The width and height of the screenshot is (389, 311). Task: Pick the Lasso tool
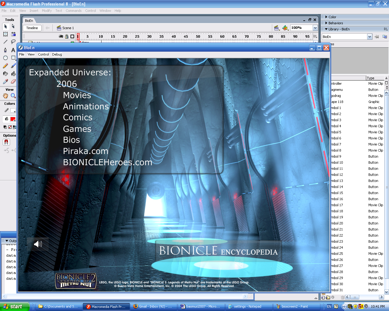[13, 42]
